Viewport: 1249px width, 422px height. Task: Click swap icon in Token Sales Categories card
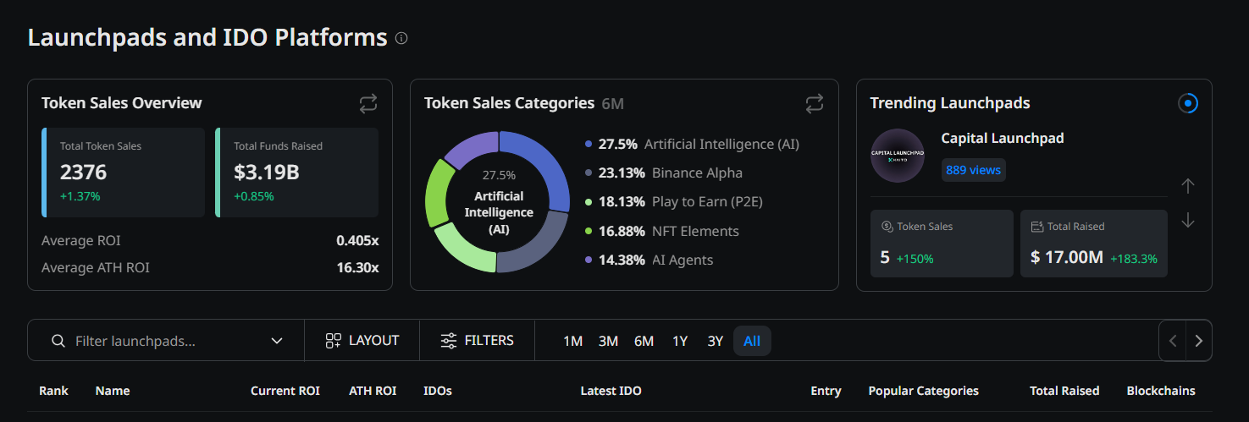[814, 103]
